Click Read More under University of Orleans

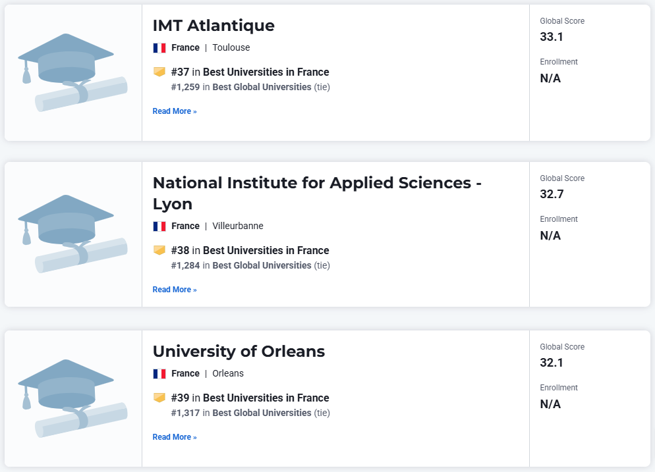point(175,436)
